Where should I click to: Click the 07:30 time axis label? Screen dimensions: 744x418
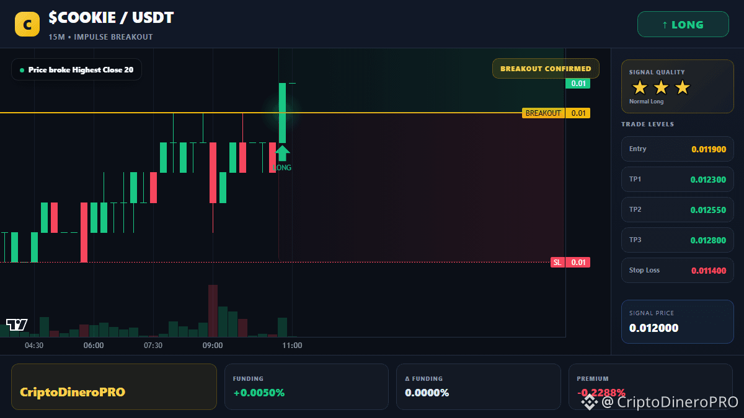pyautogui.click(x=153, y=346)
